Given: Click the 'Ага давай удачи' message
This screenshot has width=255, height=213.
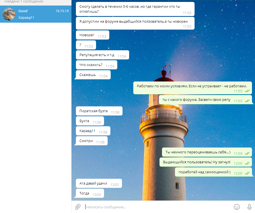Looking at the screenshot, I should click(x=99, y=183).
